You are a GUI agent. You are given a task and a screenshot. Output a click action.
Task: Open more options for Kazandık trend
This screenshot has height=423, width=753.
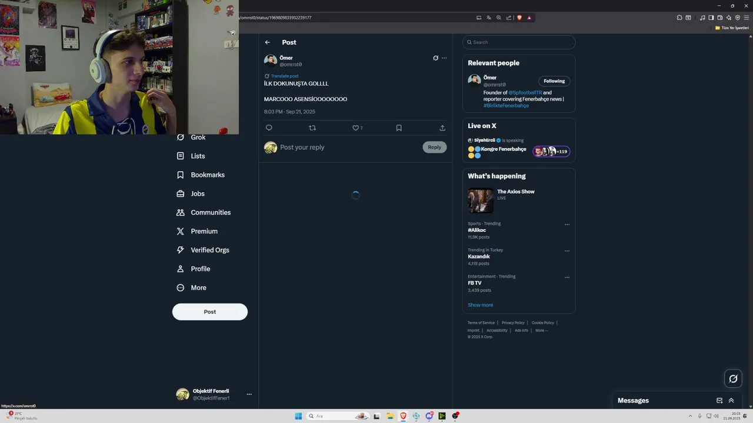coord(567,251)
